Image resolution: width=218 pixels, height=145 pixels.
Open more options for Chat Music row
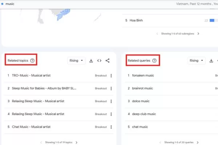[111, 127]
